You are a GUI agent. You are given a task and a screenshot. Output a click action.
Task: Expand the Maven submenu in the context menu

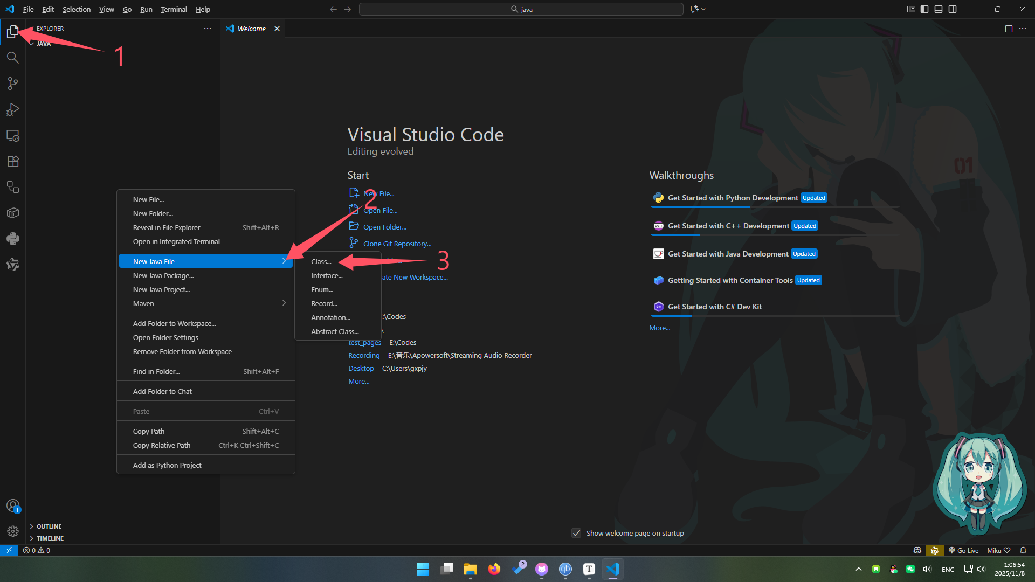(206, 303)
